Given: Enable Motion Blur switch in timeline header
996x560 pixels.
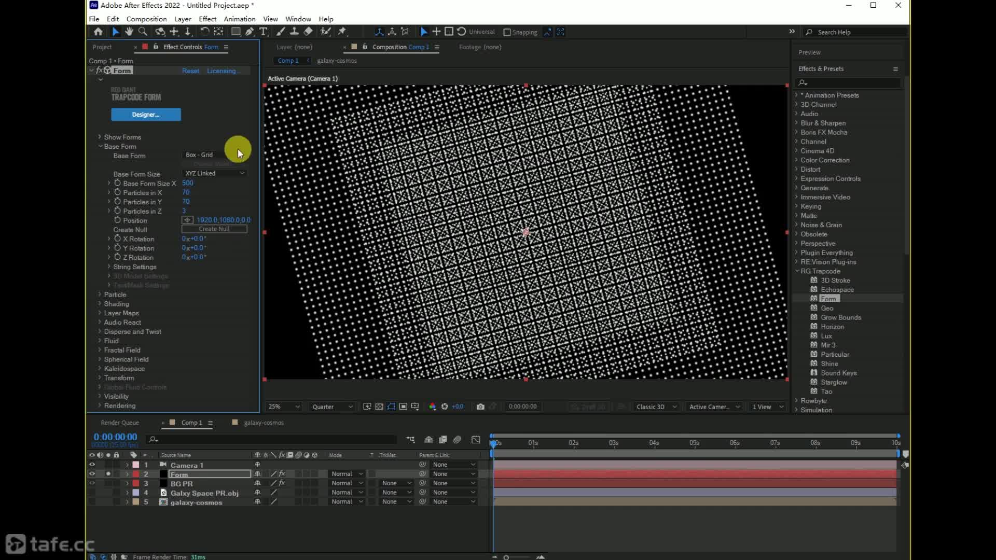Looking at the screenshot, I should coord(457,440).
